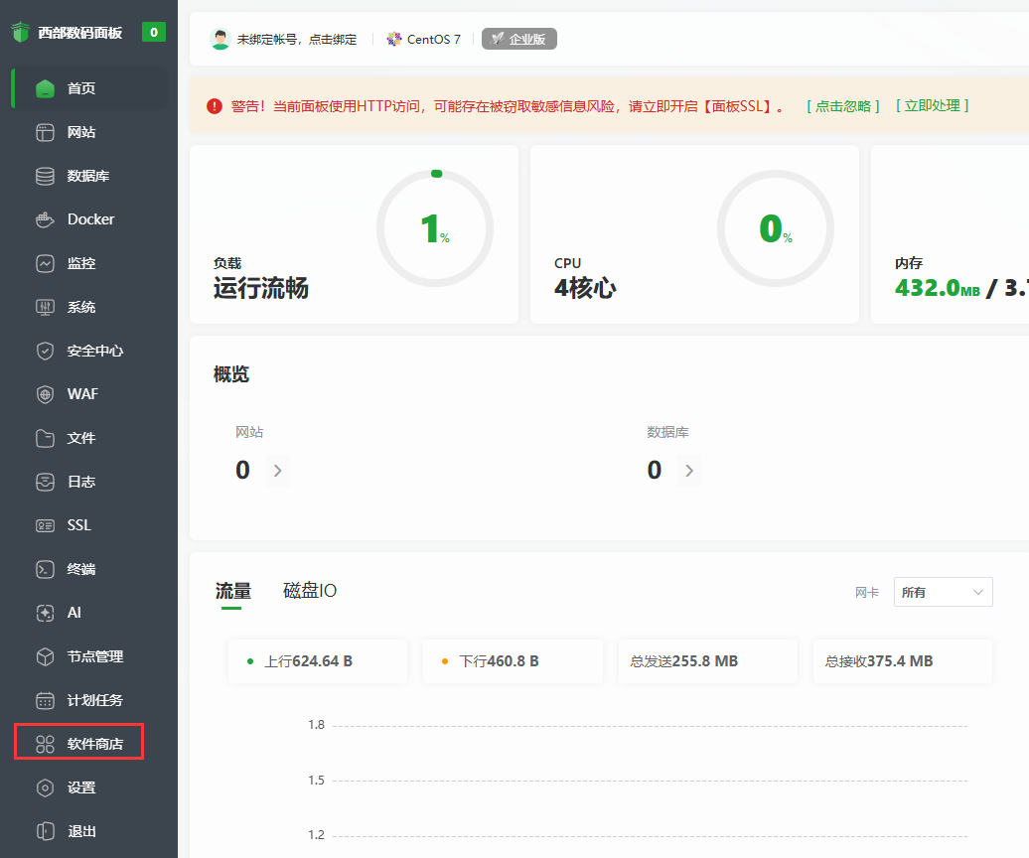Open the 软件商店 app store icon
1029x858 pixels.
(45, 744)
